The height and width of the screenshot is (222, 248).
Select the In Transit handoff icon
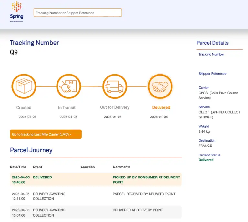(x=68, y=86)
